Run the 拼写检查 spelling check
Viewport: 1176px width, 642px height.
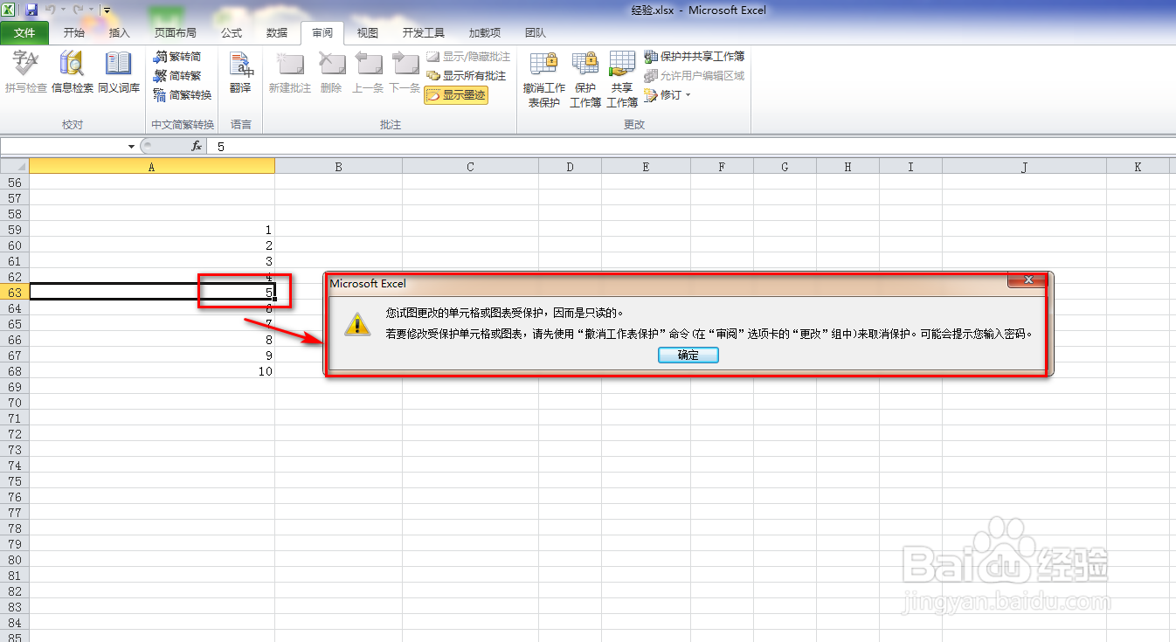(x=25, y=72)
